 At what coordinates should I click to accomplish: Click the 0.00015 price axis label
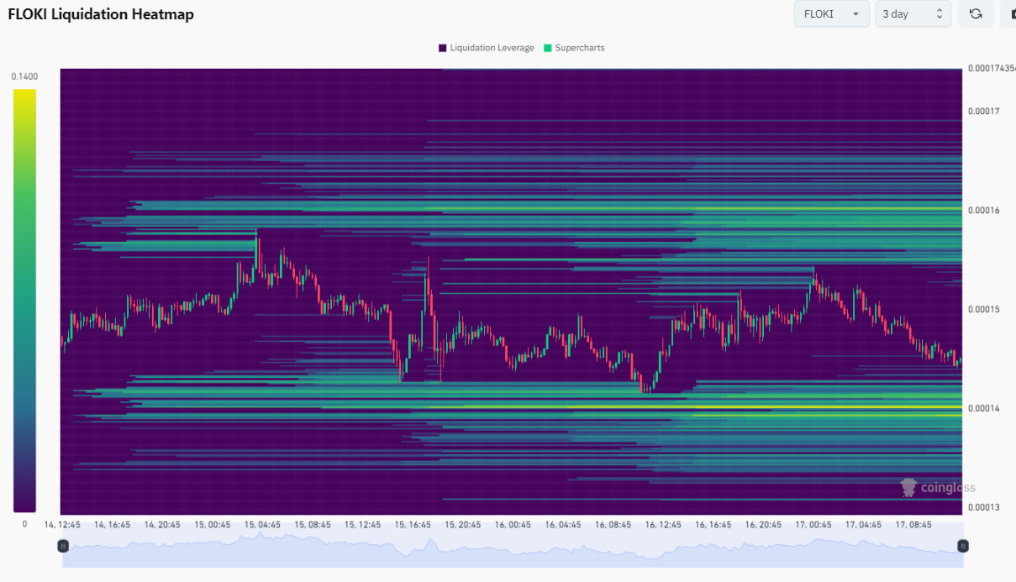(984, 309)
